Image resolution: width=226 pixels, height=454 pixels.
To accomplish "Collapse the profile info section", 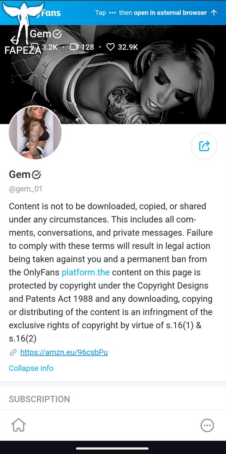I will click(x=31, y=368).
